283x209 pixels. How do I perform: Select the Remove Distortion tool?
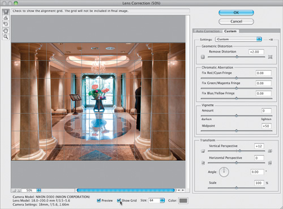[6, 12]
